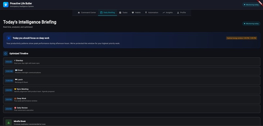This screenshot has width=263, height=126.
Task: Select the 3:00 PM time badge
Action: [x=8, y=100]
